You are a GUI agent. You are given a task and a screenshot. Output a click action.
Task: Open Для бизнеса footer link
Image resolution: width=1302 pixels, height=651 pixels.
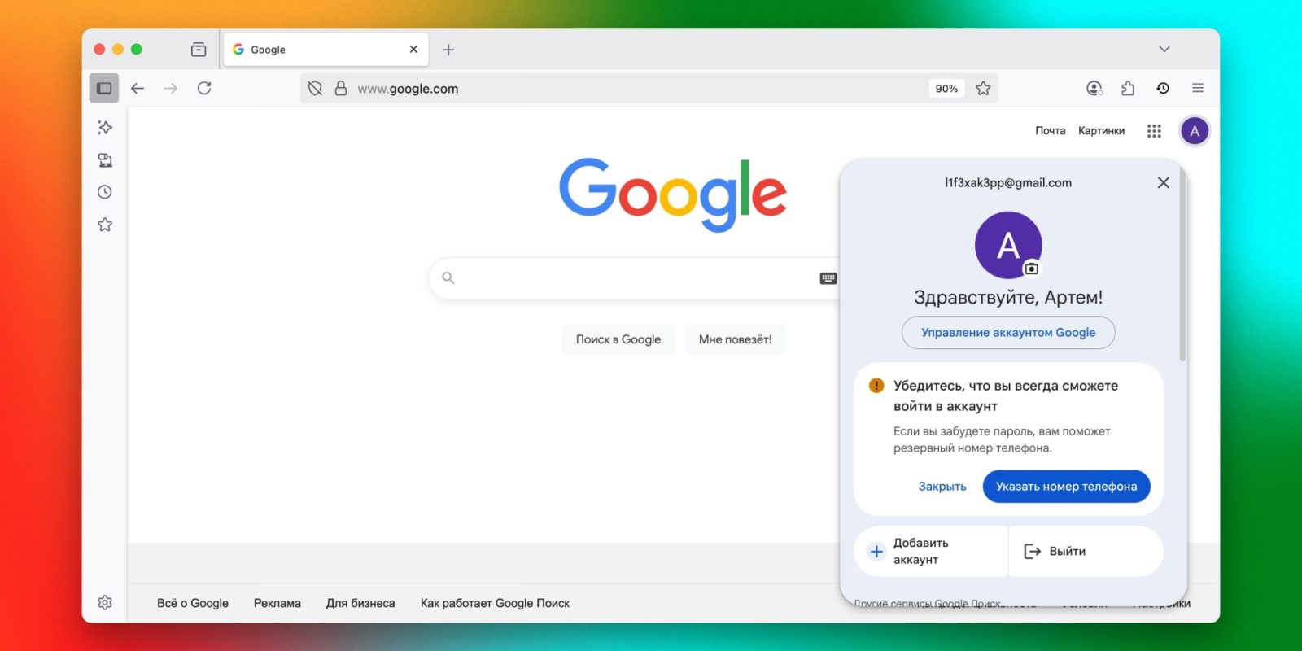(360, 603)
